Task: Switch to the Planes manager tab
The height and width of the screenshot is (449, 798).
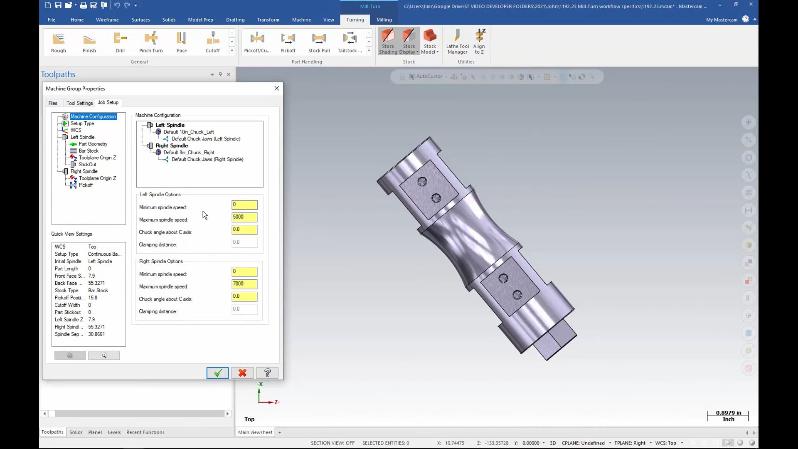Action: tap(95, 432)
